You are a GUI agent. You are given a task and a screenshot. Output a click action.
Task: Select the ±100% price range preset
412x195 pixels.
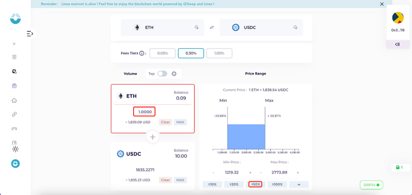pos(277,184)
